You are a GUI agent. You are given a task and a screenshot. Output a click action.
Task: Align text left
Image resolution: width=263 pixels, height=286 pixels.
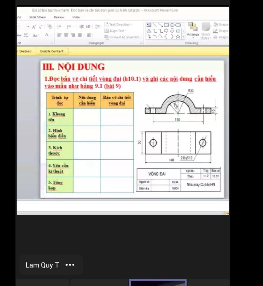[x=59, y=35]
